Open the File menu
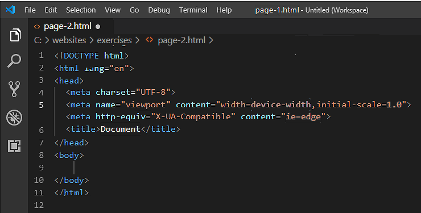 click(30, 10)
